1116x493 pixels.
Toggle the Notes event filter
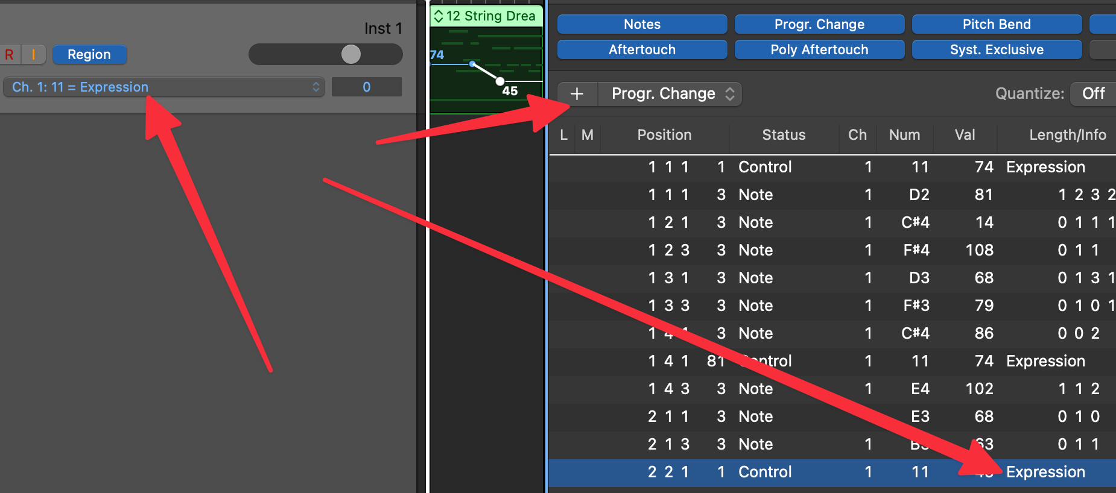[x=642, y=24]
